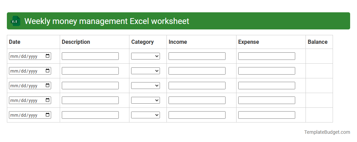Expand the Category dropdown in third row
Viewport: 357px width, 142px height.
click(146, 86)
